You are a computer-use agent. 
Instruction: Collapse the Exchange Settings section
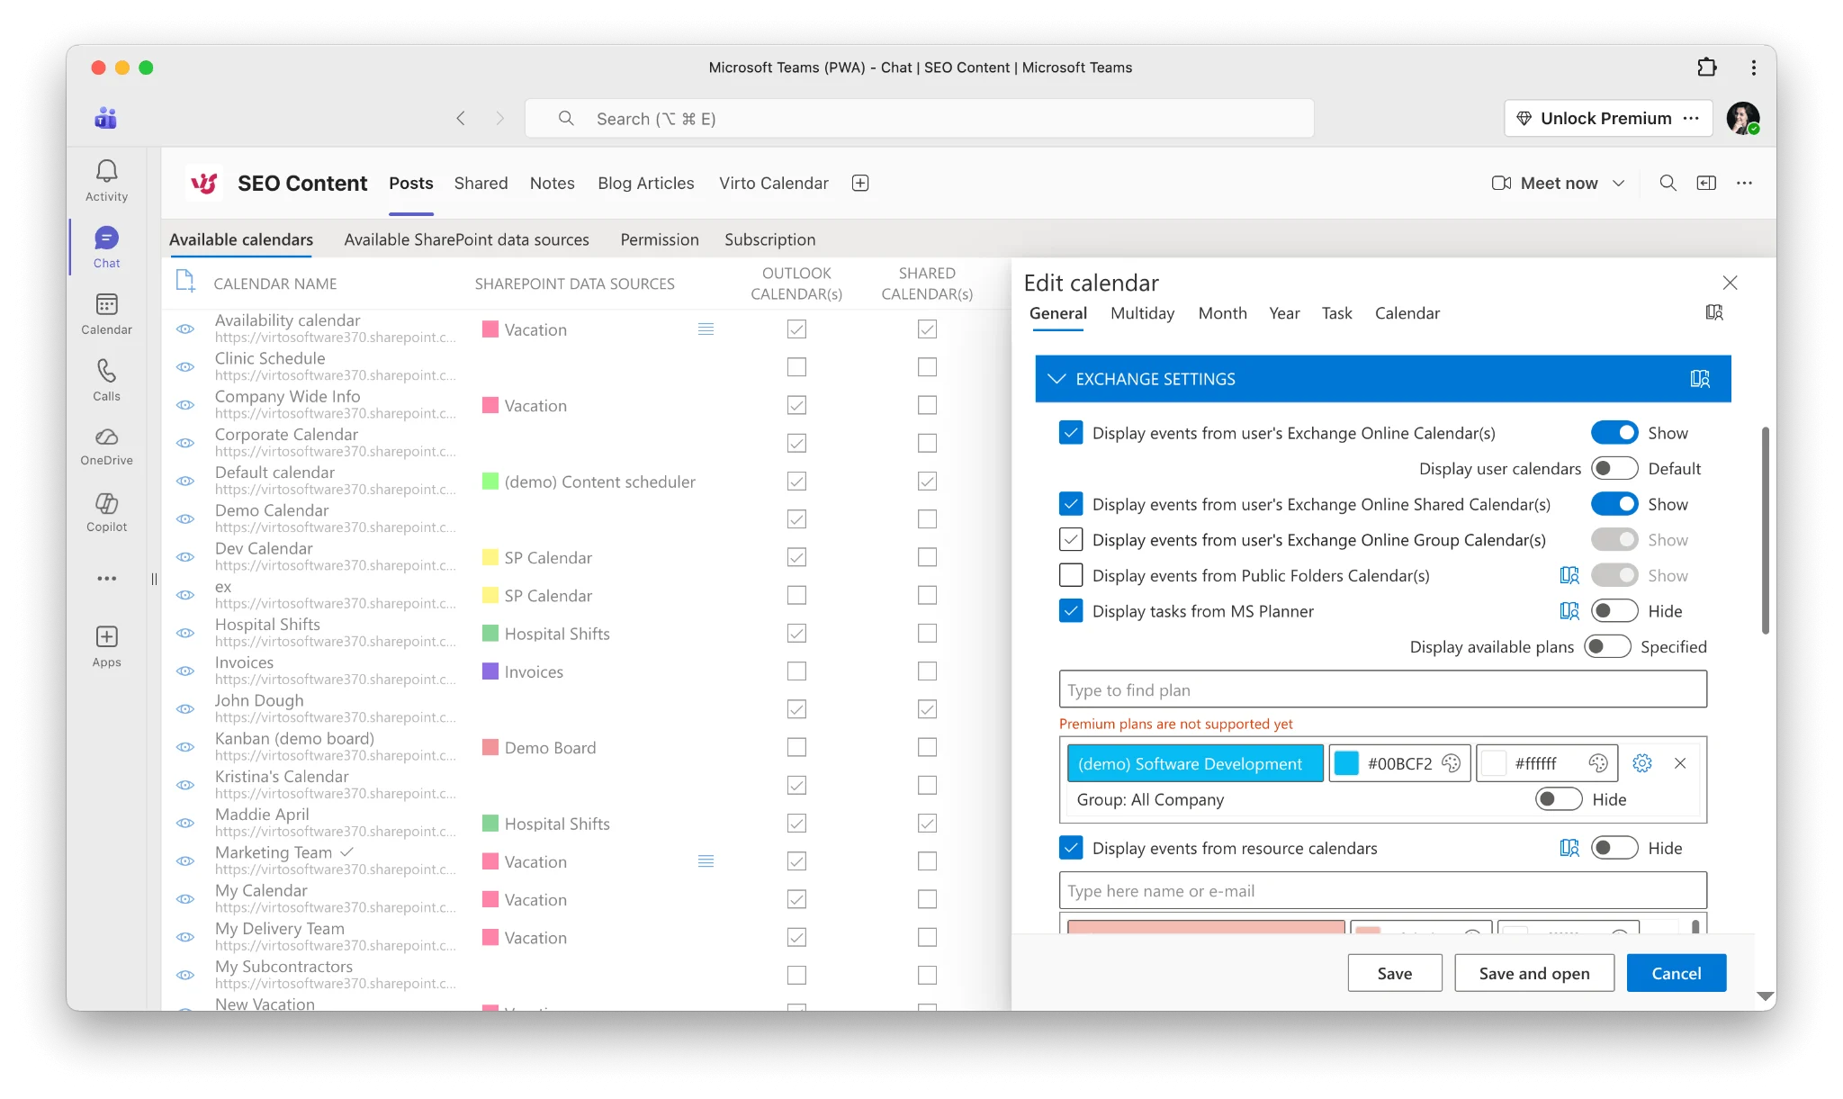[1057, 379]
